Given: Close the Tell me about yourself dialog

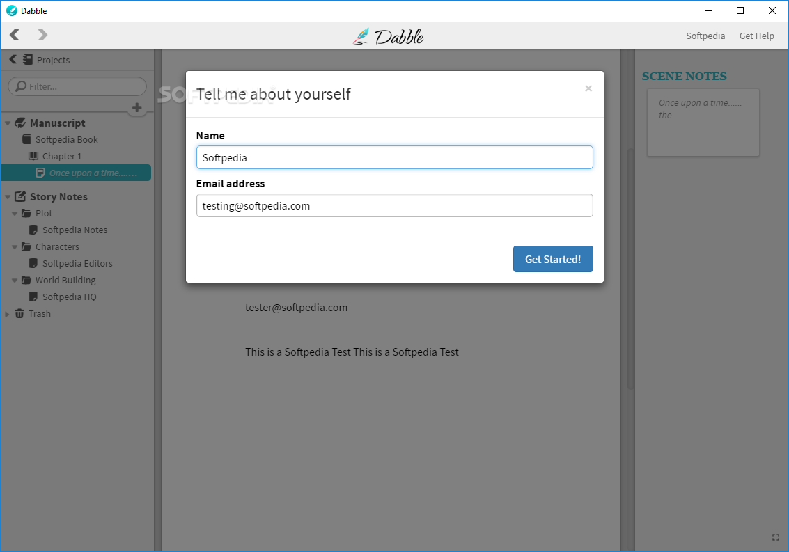Looking at the screenshot, I should (588, 88).
